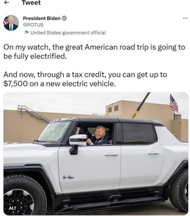
Task: Click the Hummer EV logo on the door
Action: point(69,178)
